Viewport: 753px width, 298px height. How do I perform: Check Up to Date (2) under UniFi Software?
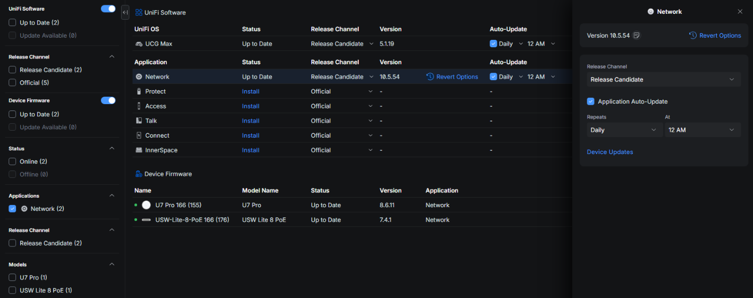pos(12,23)
